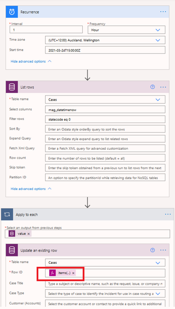Click the Recurrence clock trigger icon

click(12, 12)
